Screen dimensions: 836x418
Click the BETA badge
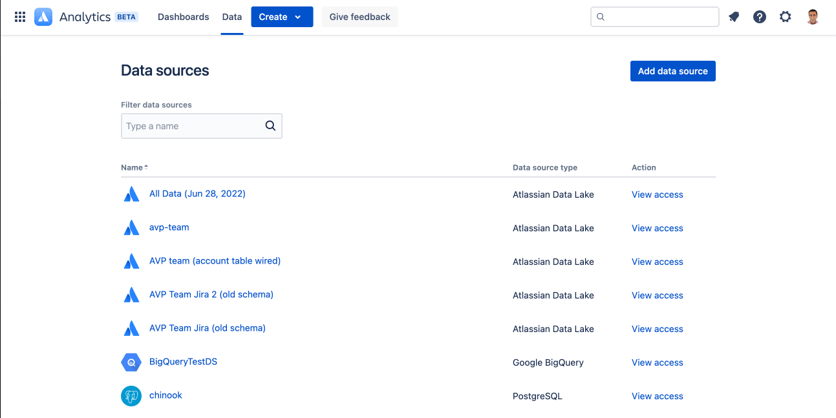[x=126, y=17]
